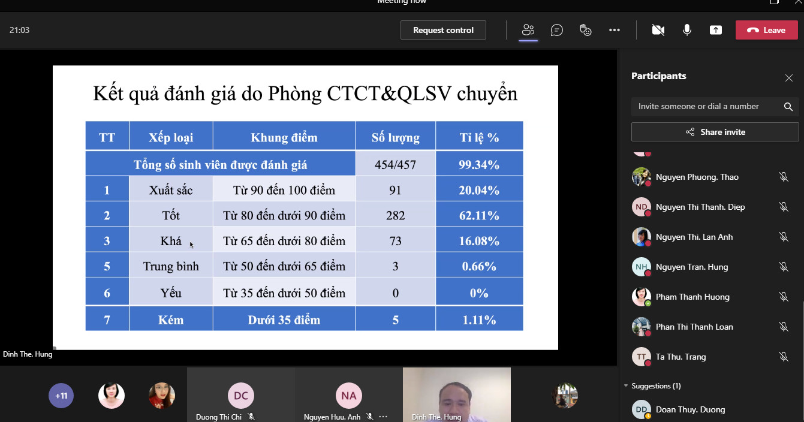Open the conversation chat icon
804x422 pixels.
pyautogui.click(x=557, y=30)
